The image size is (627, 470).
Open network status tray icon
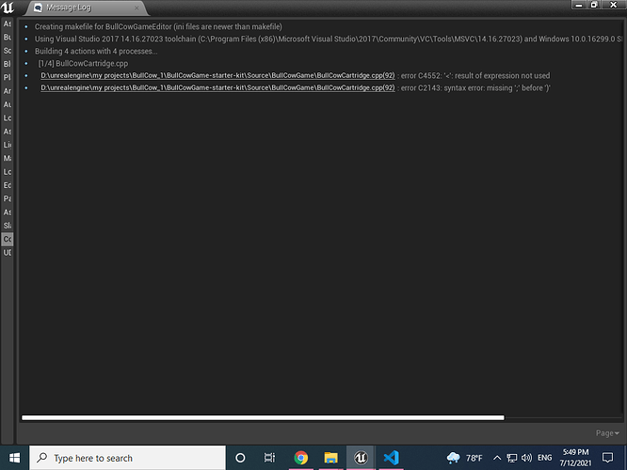pyautogui.click(x=511, y=458)
